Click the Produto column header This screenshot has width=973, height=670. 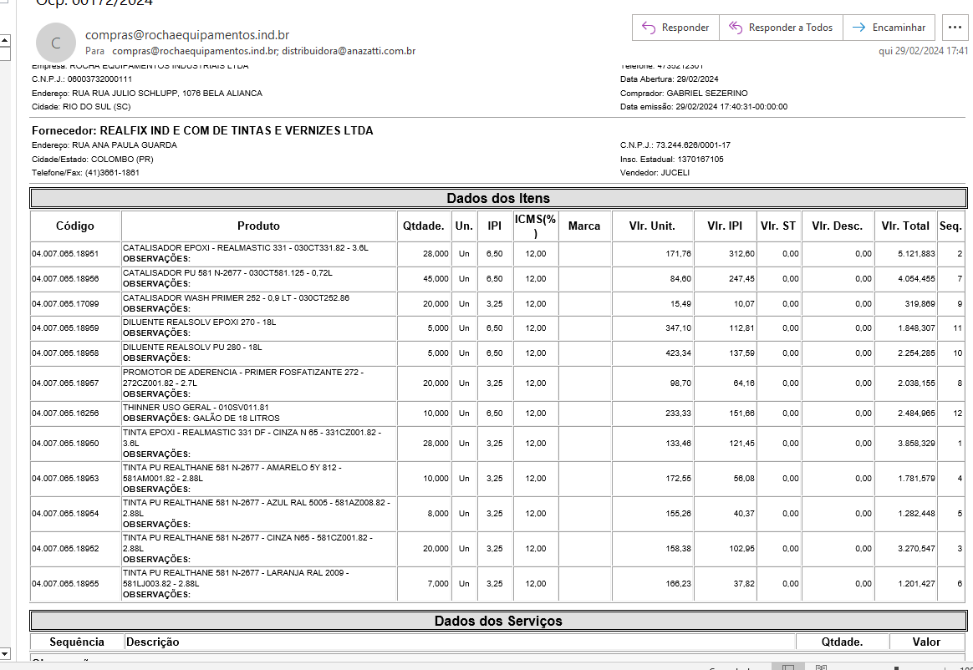(258, 226)
